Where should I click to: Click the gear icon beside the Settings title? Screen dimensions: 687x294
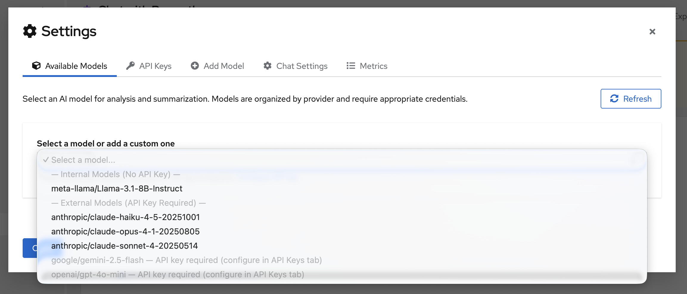tap(29, 31)
